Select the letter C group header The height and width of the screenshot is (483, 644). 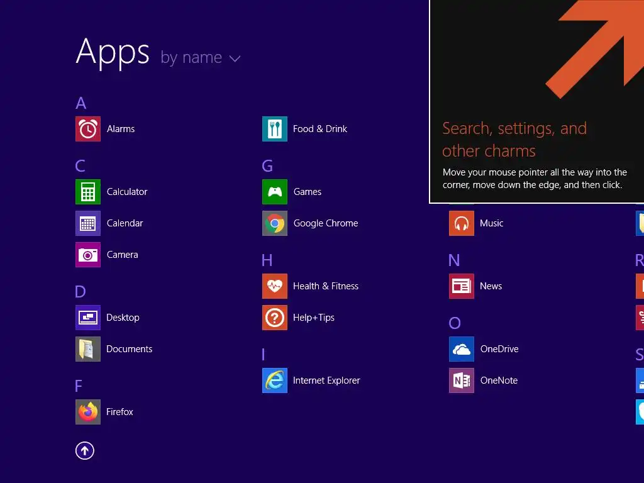(x=80, y=166)
